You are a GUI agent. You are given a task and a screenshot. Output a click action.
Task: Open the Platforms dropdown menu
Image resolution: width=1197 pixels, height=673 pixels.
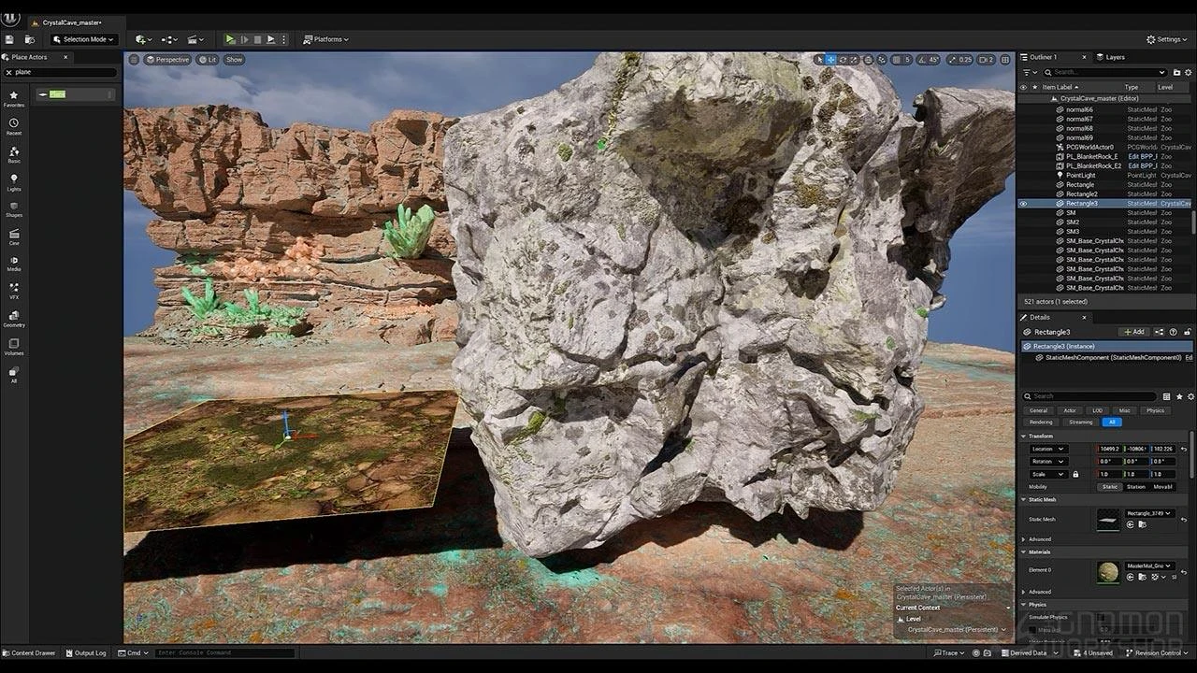point(326,39)
